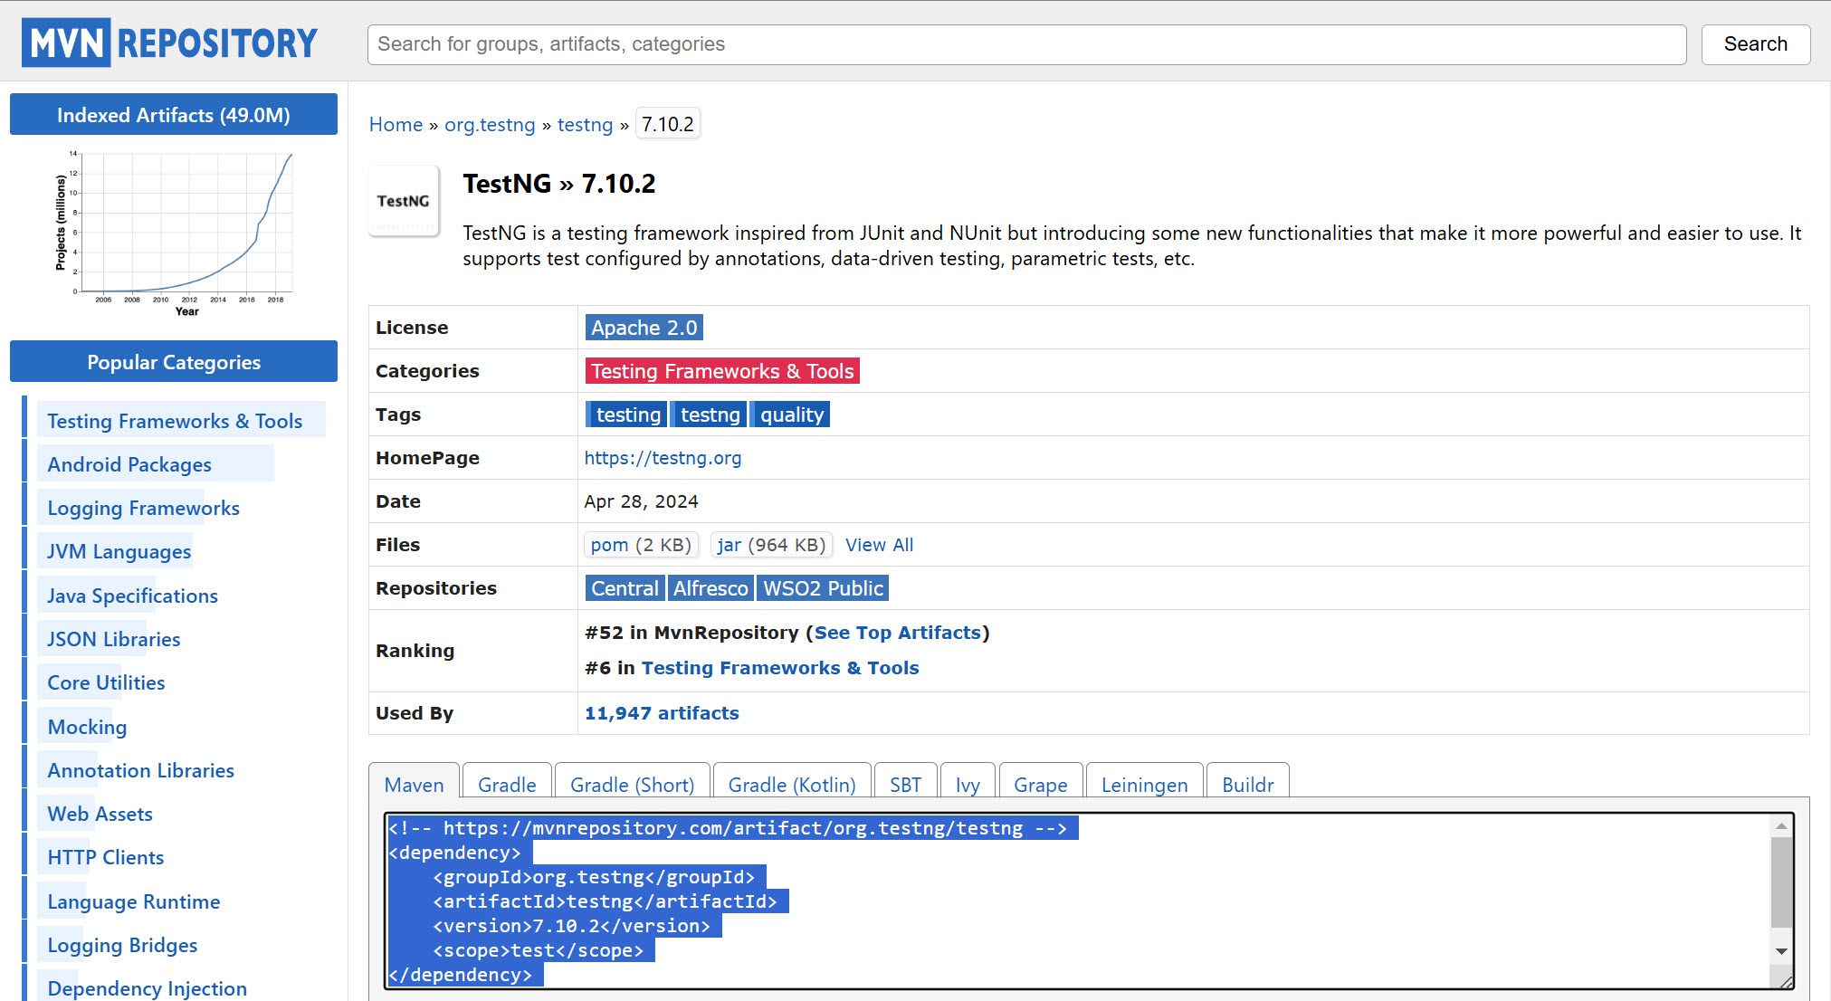Switch to the Maven tab
Screen dimensions: 1831x1001
[x=414, y=785]
